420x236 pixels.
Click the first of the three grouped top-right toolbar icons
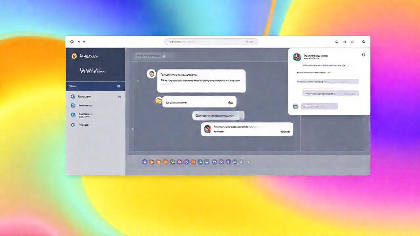point(336,42)
